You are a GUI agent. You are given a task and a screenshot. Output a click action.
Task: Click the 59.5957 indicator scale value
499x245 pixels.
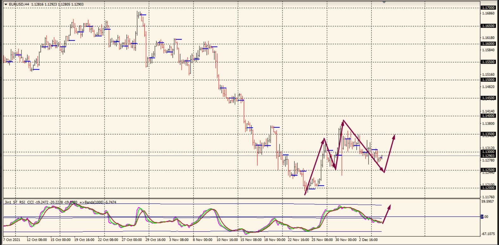[x=488, y=202]
